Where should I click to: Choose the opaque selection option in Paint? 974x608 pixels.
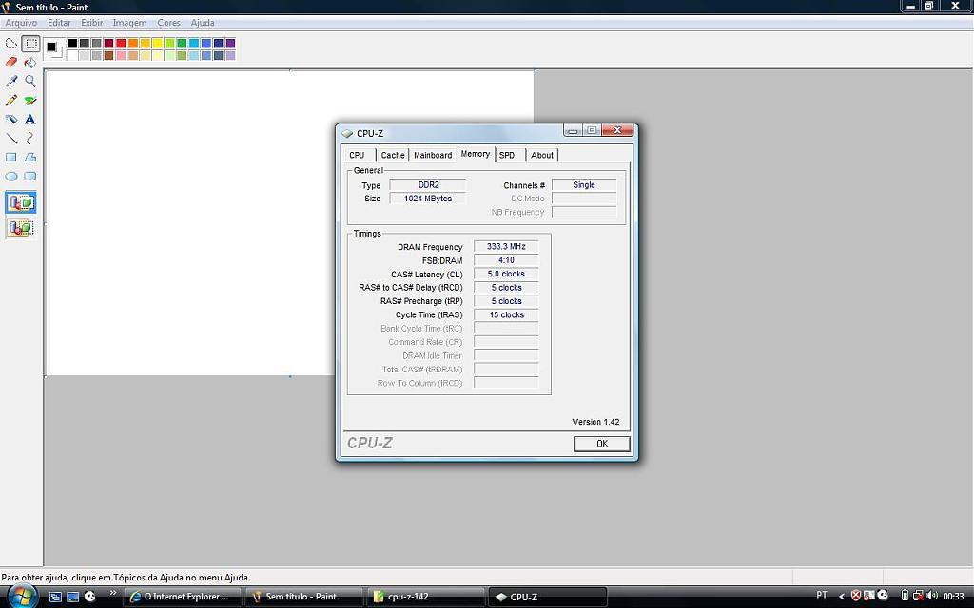[21, 203]
